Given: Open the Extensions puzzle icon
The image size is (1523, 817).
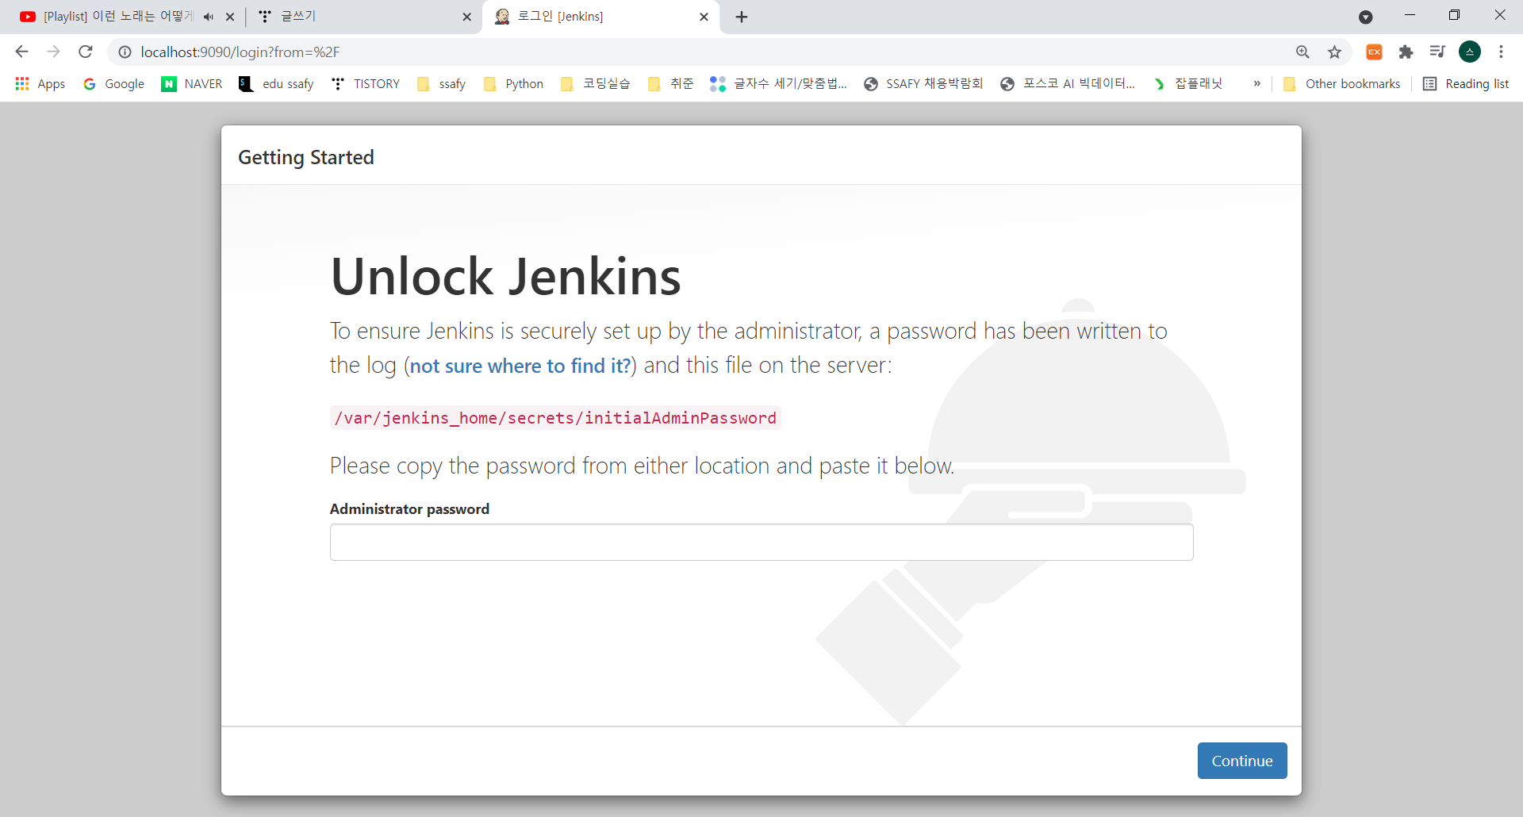Looking at the screenshot, I should click(1406, 52).
